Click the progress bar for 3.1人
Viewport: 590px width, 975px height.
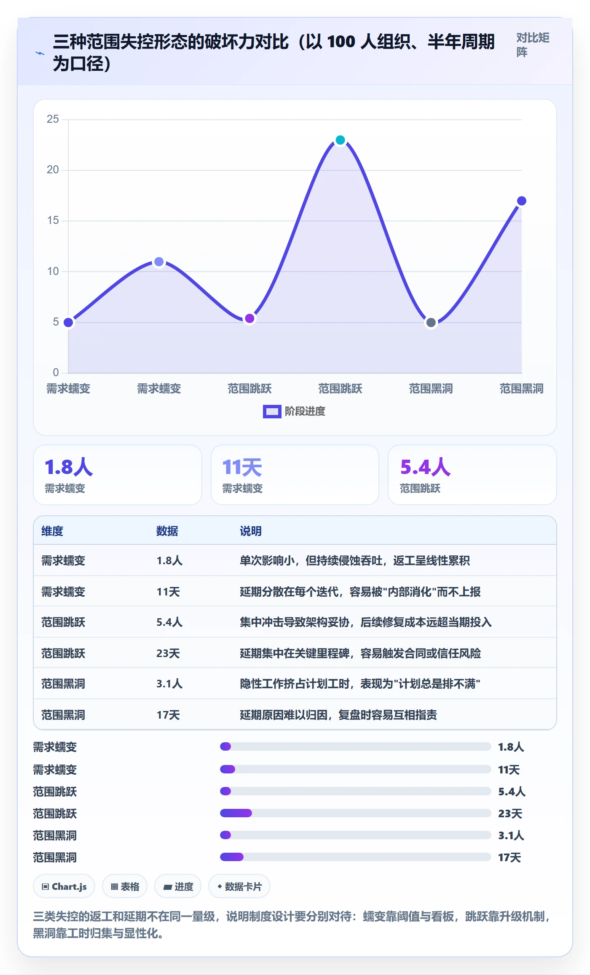point(355,835)
